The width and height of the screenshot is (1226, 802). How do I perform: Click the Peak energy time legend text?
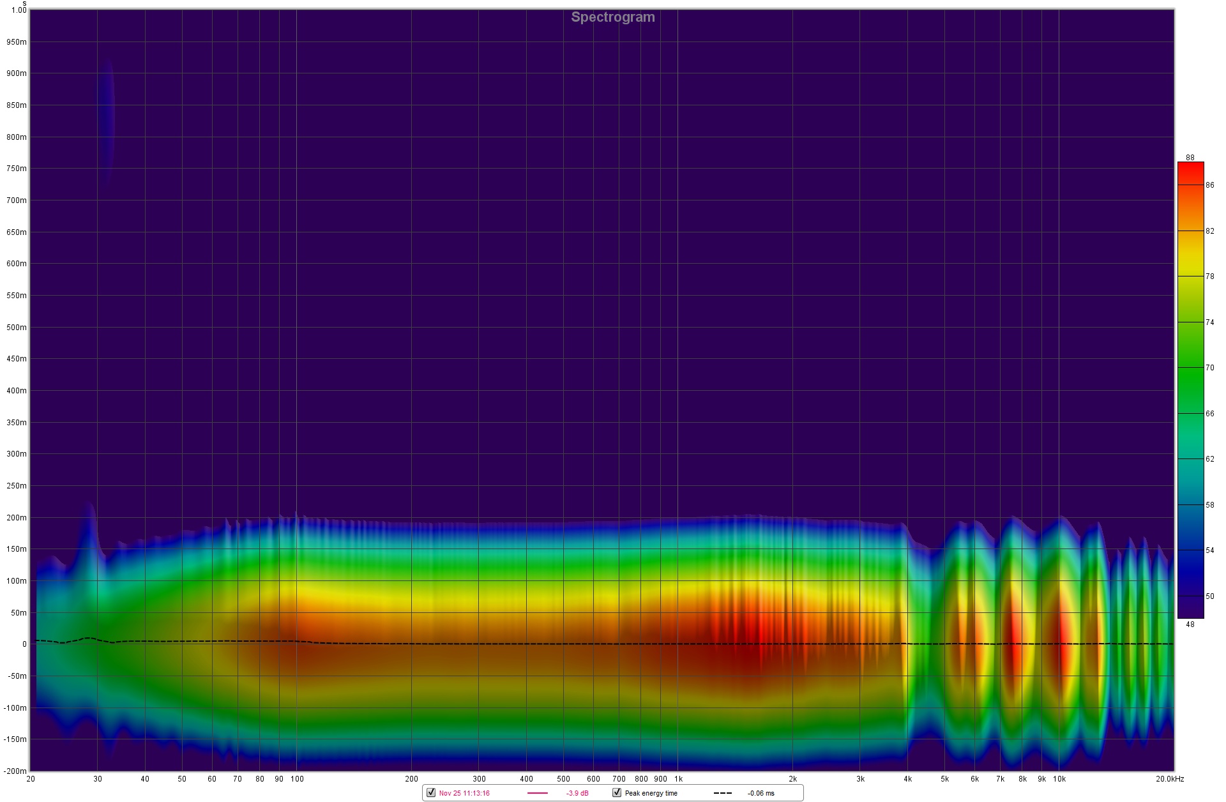651,793
